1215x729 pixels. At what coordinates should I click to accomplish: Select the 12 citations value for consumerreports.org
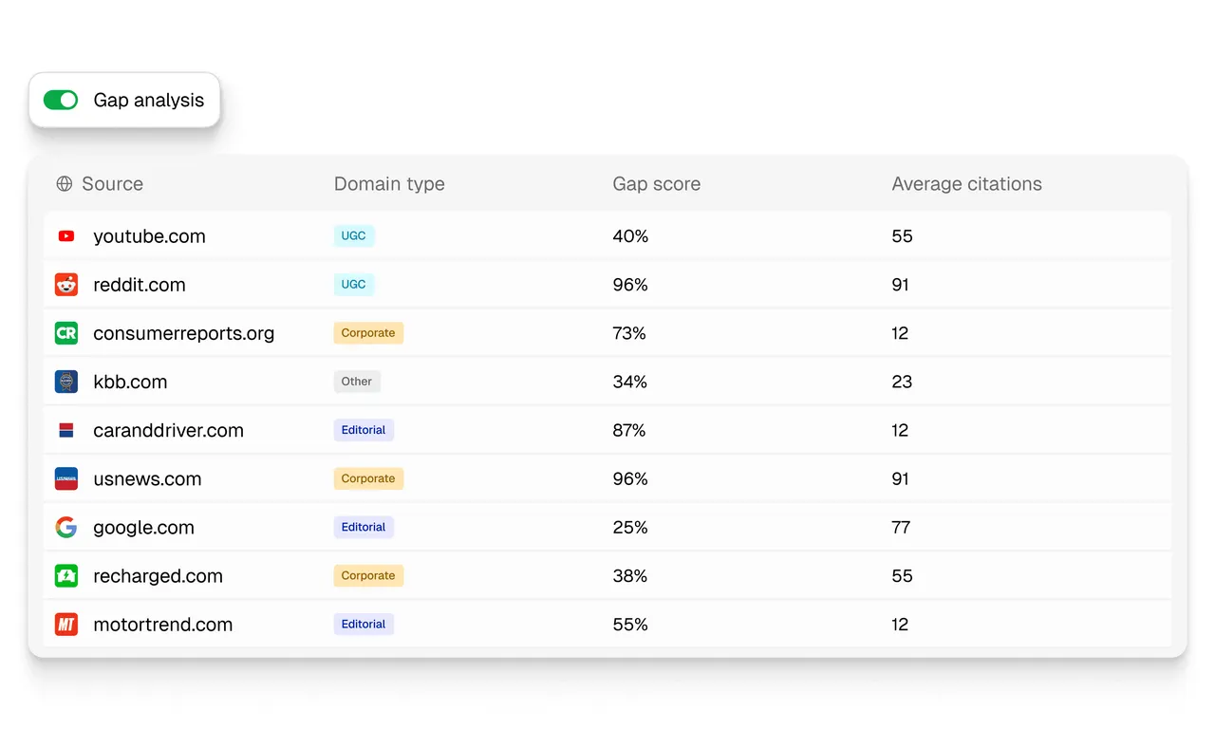coord(901,333)
